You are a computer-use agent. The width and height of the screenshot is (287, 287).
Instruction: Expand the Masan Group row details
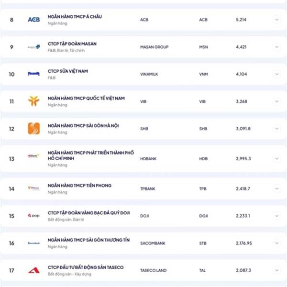[x=276, y=47]
